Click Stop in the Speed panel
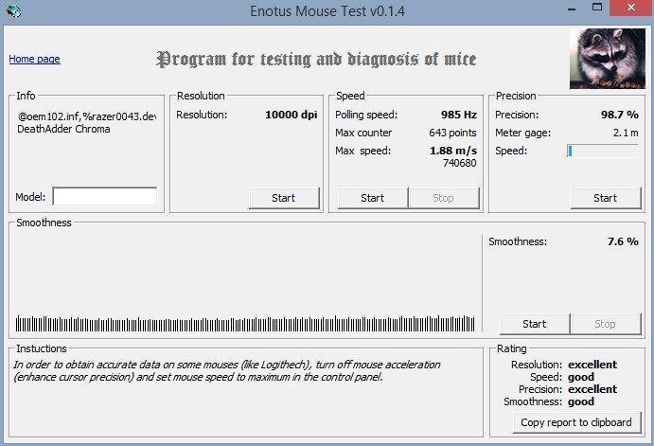The width and height of the screenshot is (654, 446). (x=442, y=198)
